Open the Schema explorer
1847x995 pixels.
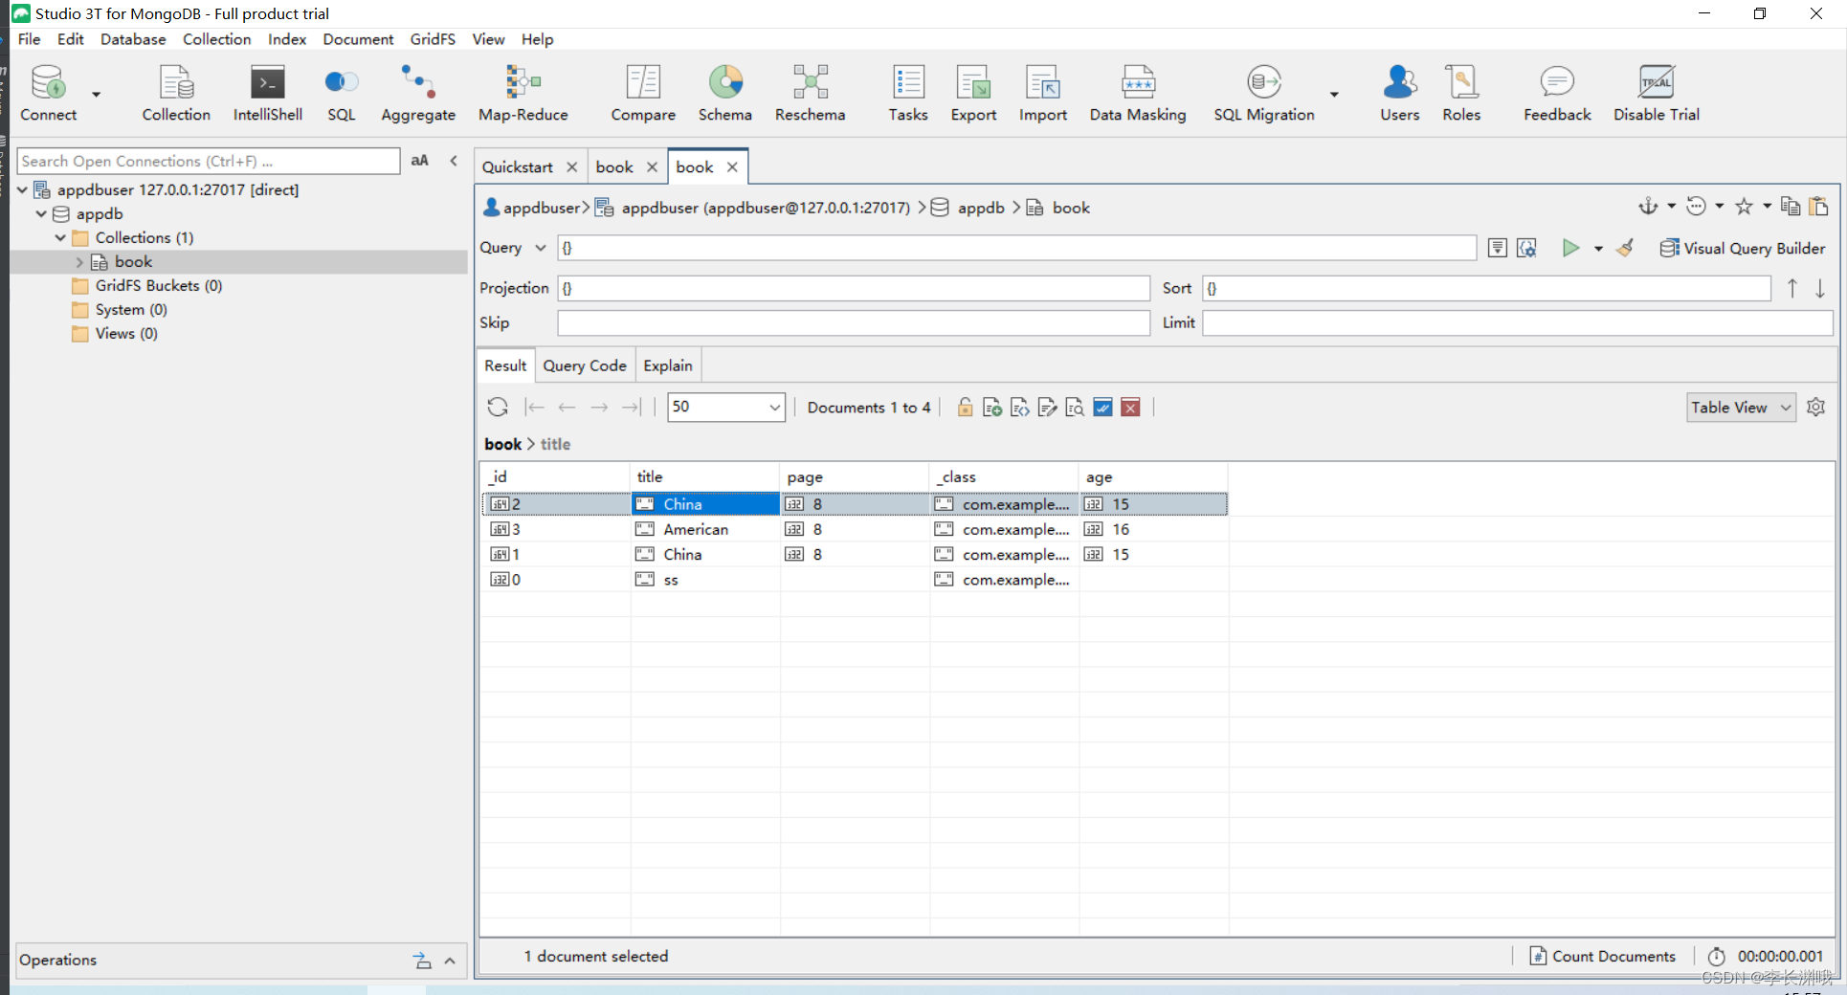pos(725,94)
